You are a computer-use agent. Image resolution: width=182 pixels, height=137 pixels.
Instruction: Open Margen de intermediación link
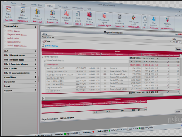click(x=17, y=35)
